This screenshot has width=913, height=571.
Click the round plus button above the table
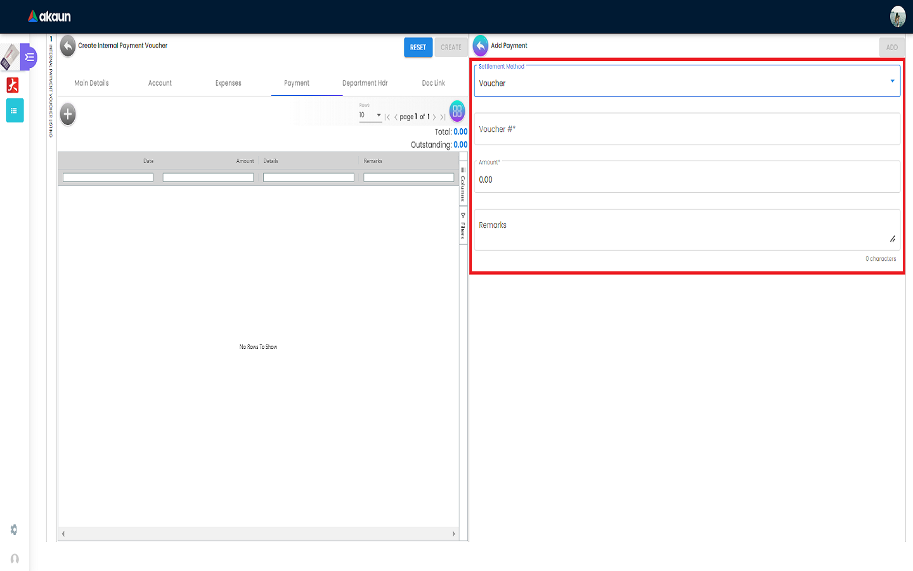[x=68, y=114]
